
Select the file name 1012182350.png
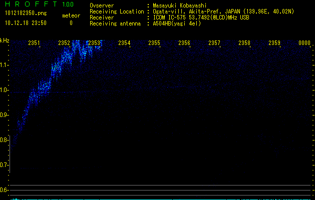pos(26,13)
